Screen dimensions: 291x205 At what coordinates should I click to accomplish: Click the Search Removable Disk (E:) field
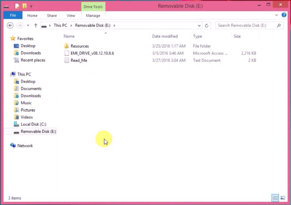[249, 25]
